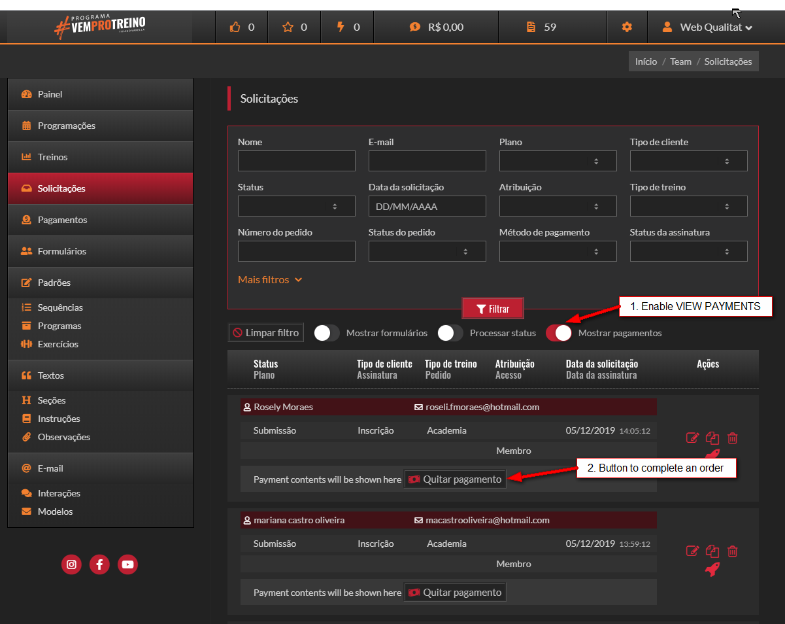This screenshot has height=624, width=785.
Task: Click the edit icon for Rosely Moraes
Action: pos(692,438)
